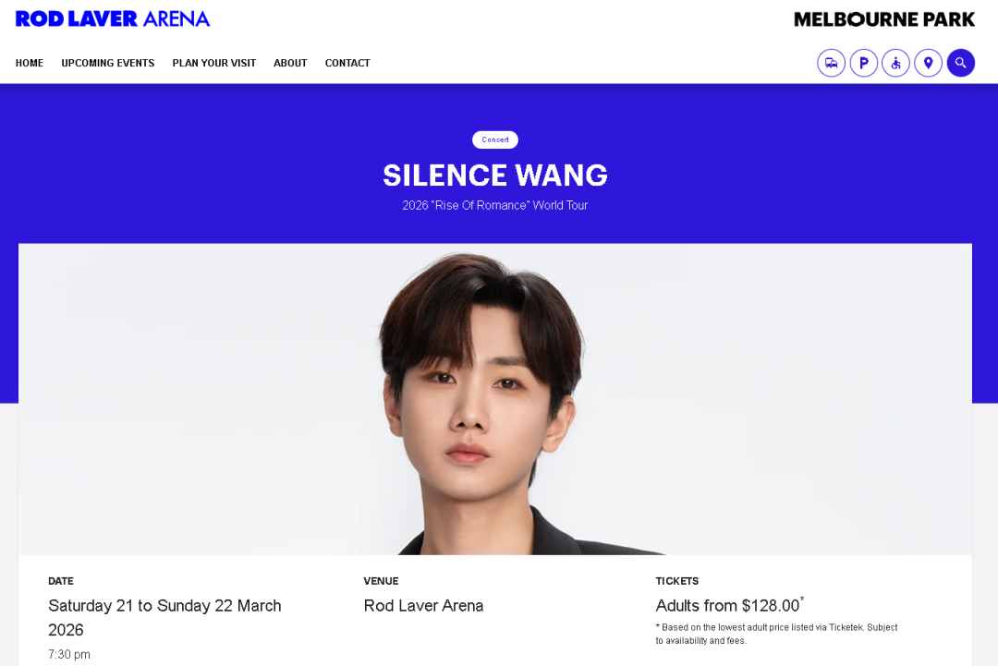Click the Adults from $128.00 ticket price
The height and width of the screenshot is (666, 998).
coord(729,606)
